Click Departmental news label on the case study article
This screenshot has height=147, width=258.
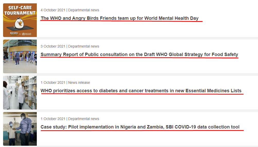click(84, 119)
